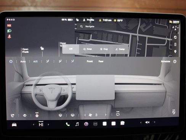Raise temperature with arrow right of HI
The height and width of the screenshot is (140, 186).
(x=48, y=124)
